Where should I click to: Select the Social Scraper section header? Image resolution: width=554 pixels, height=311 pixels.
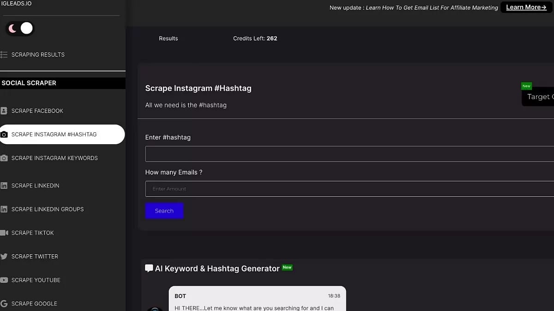click(29, 83)
